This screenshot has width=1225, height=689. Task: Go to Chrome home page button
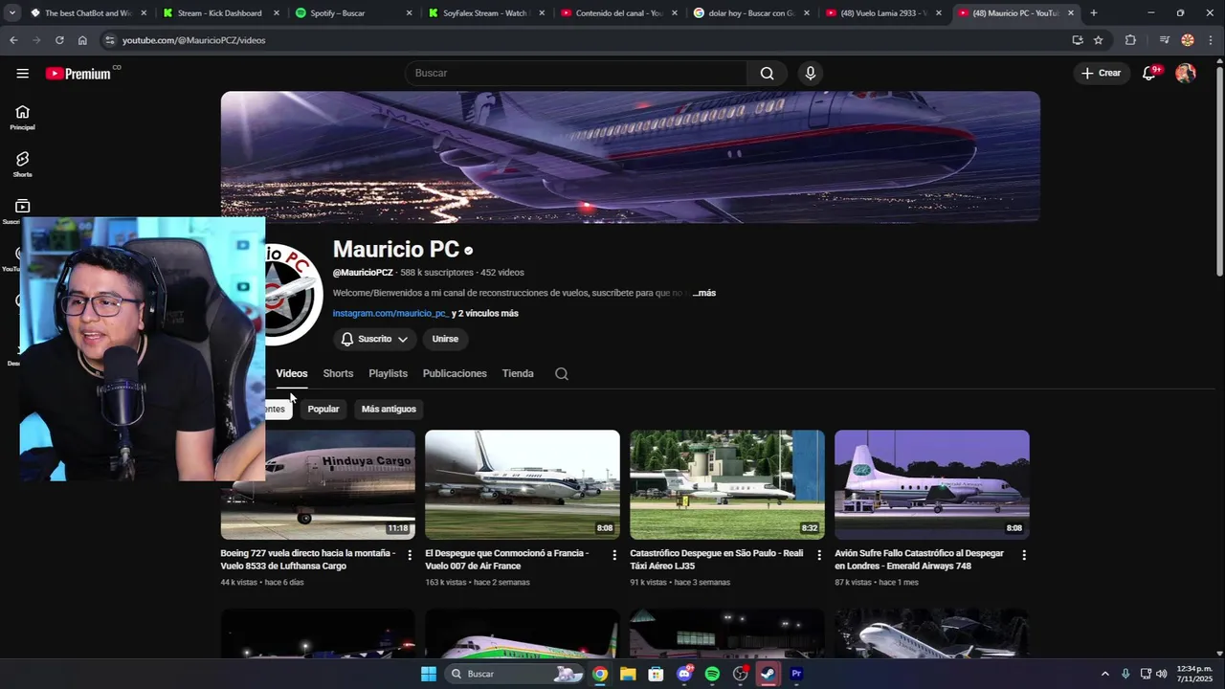tap(82, 40)
